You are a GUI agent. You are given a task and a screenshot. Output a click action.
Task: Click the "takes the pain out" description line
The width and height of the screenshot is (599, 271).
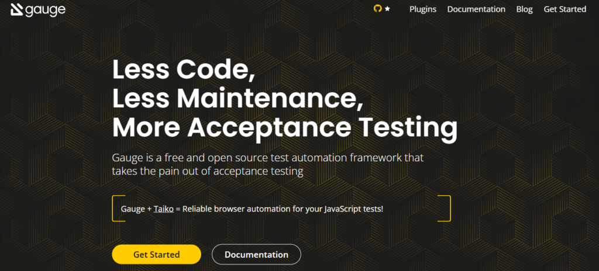pyautogui.click(x=208, y=171)
